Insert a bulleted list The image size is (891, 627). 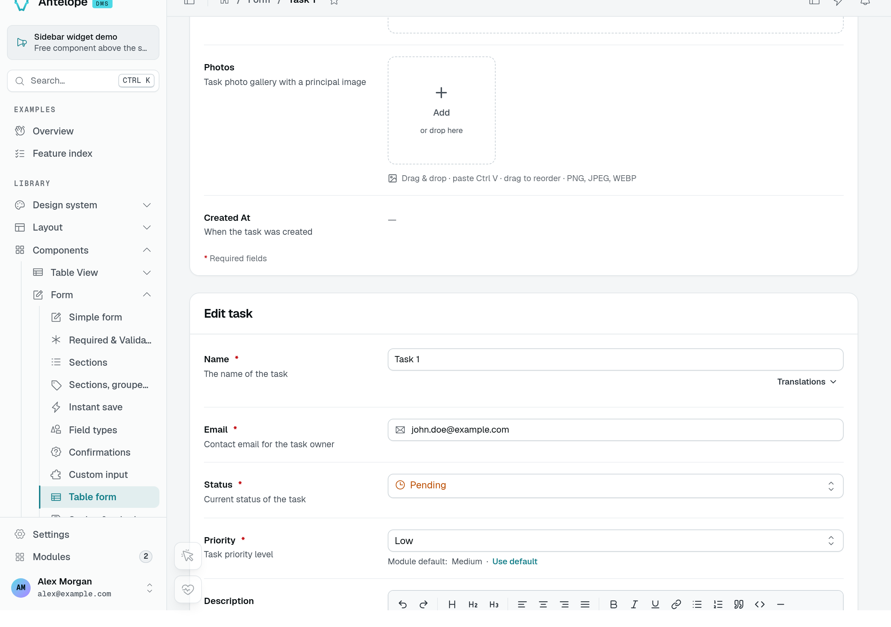pos(697,604)
